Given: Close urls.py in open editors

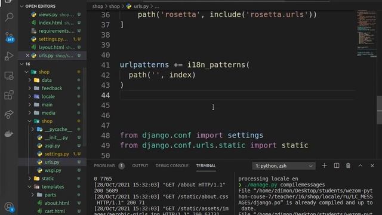Looking at the screenshot, I should click(x=27, y=56).
